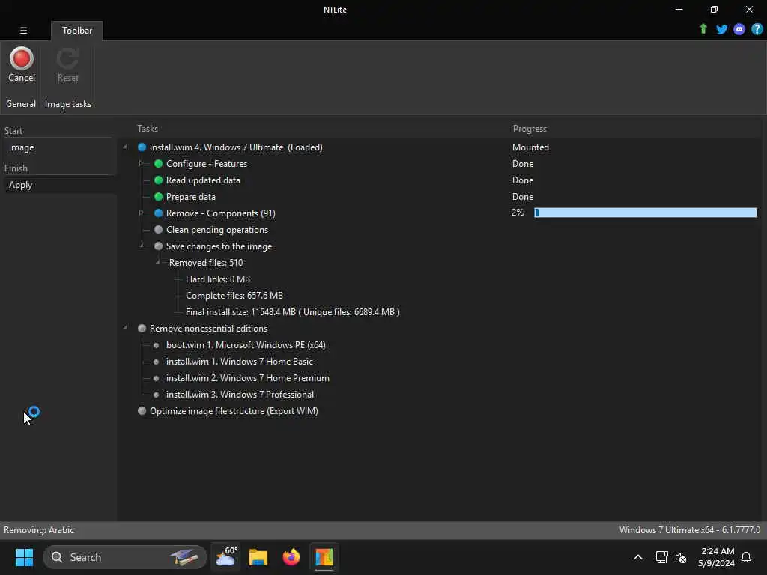The image size is (767, 575).
Task: Select boot.wim 1. Microsoft Windows PE (x64)
Action: tap(246, 345)
